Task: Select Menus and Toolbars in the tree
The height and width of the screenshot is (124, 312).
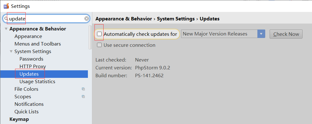Action: [38, 44]
